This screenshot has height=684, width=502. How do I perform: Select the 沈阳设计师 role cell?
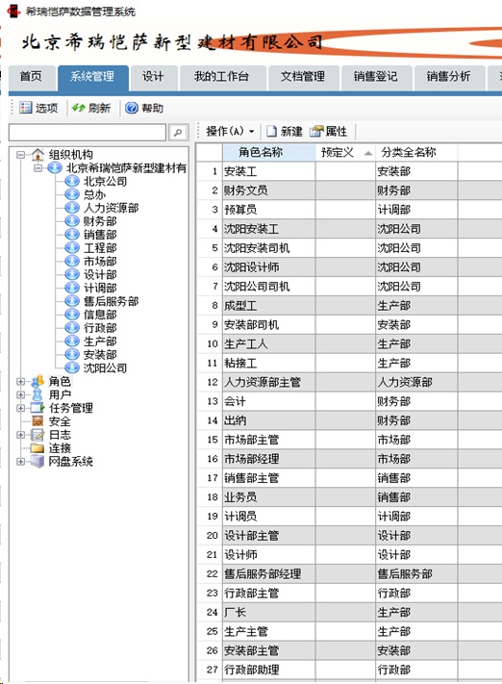click(269, 267)
